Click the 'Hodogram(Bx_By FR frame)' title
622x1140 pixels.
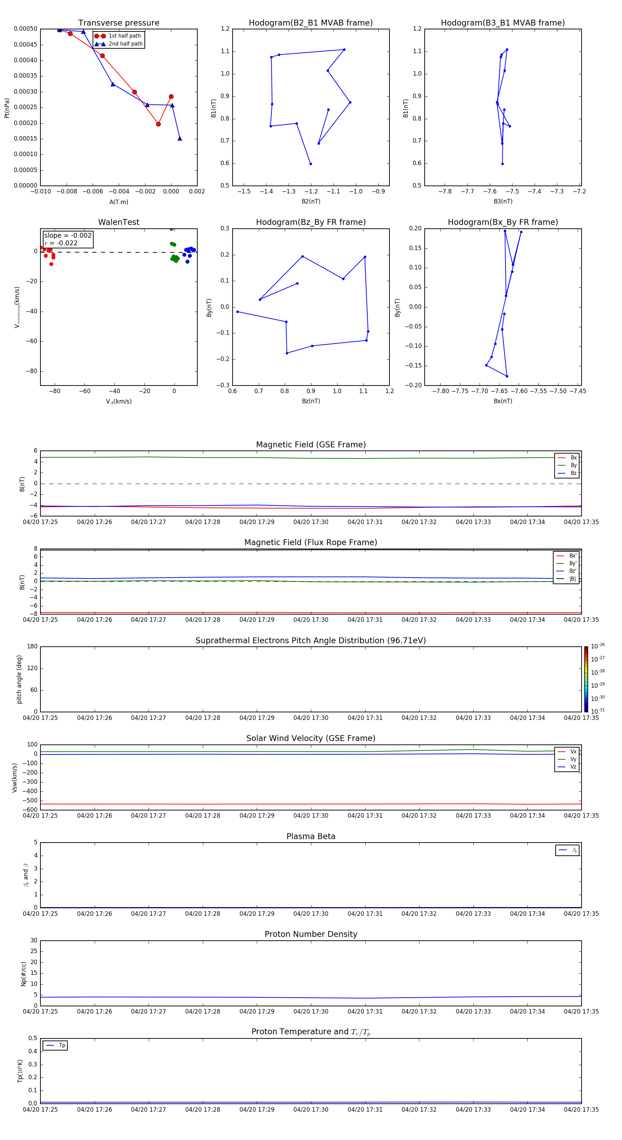click(x=503, y=222)
